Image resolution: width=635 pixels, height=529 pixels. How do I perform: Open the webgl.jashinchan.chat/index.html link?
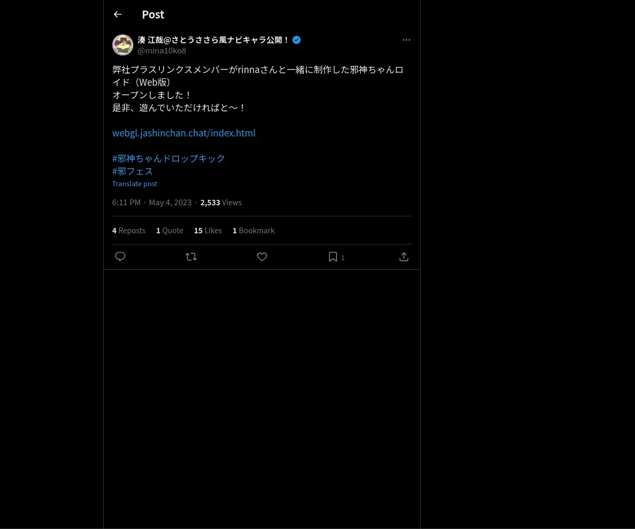click(184, 133)
